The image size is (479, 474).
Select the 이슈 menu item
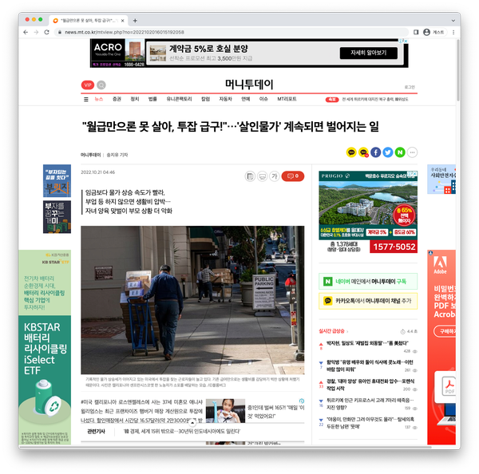(263, 99)
